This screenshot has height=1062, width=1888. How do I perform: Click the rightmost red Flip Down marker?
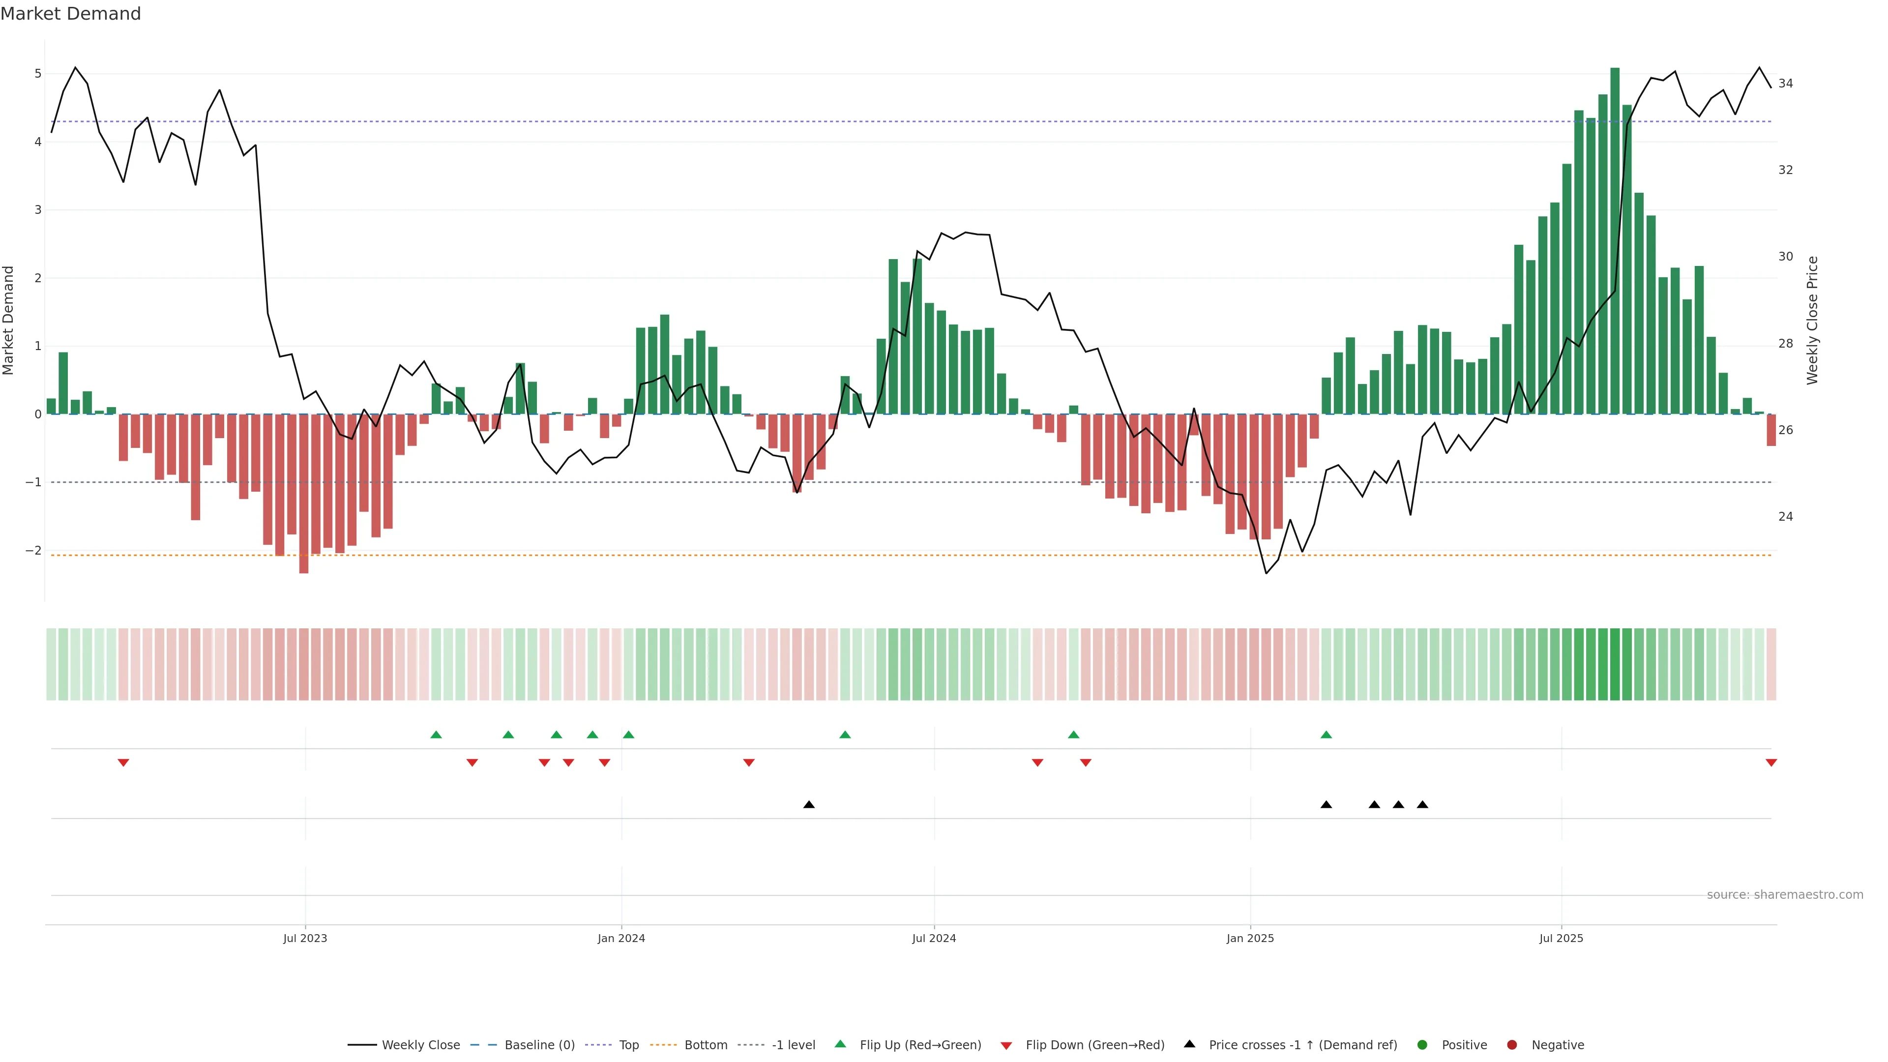click(1770, 763)
